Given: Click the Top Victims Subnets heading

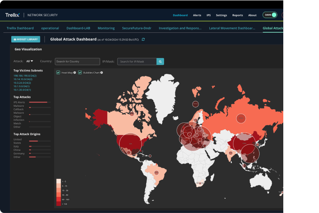Looking at the screenshot, I should coord(28,71).
